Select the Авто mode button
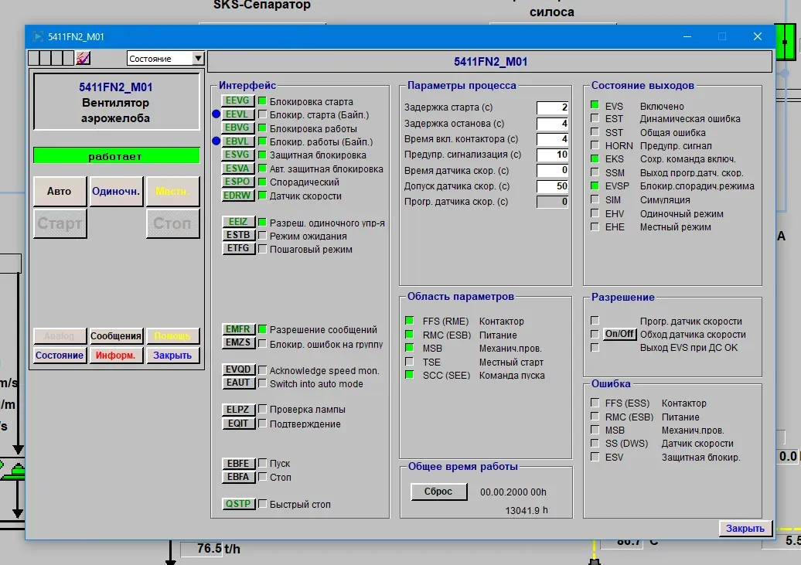The height and width of the screenshot is (565, 801). tap(60, 191)
